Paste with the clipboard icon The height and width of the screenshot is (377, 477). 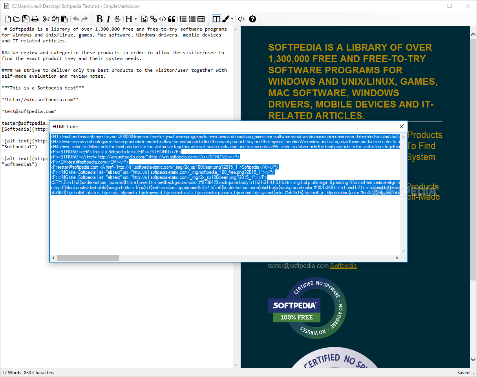click(x=64, y=19)
